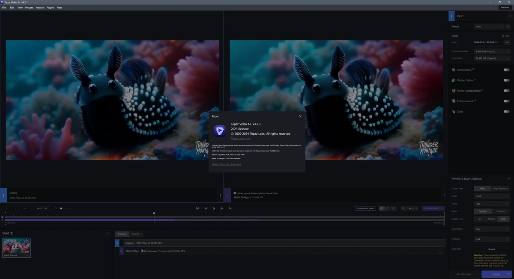Open the Open Source Licenses link
Viewport: 514px width, 279px height.
coord(226,164)
